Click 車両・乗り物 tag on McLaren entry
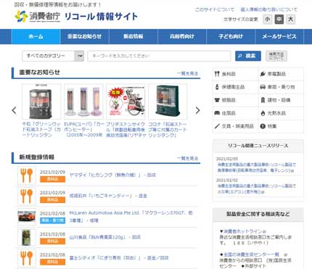The height and width of the screenshot is (269, 312). point(52,220)
